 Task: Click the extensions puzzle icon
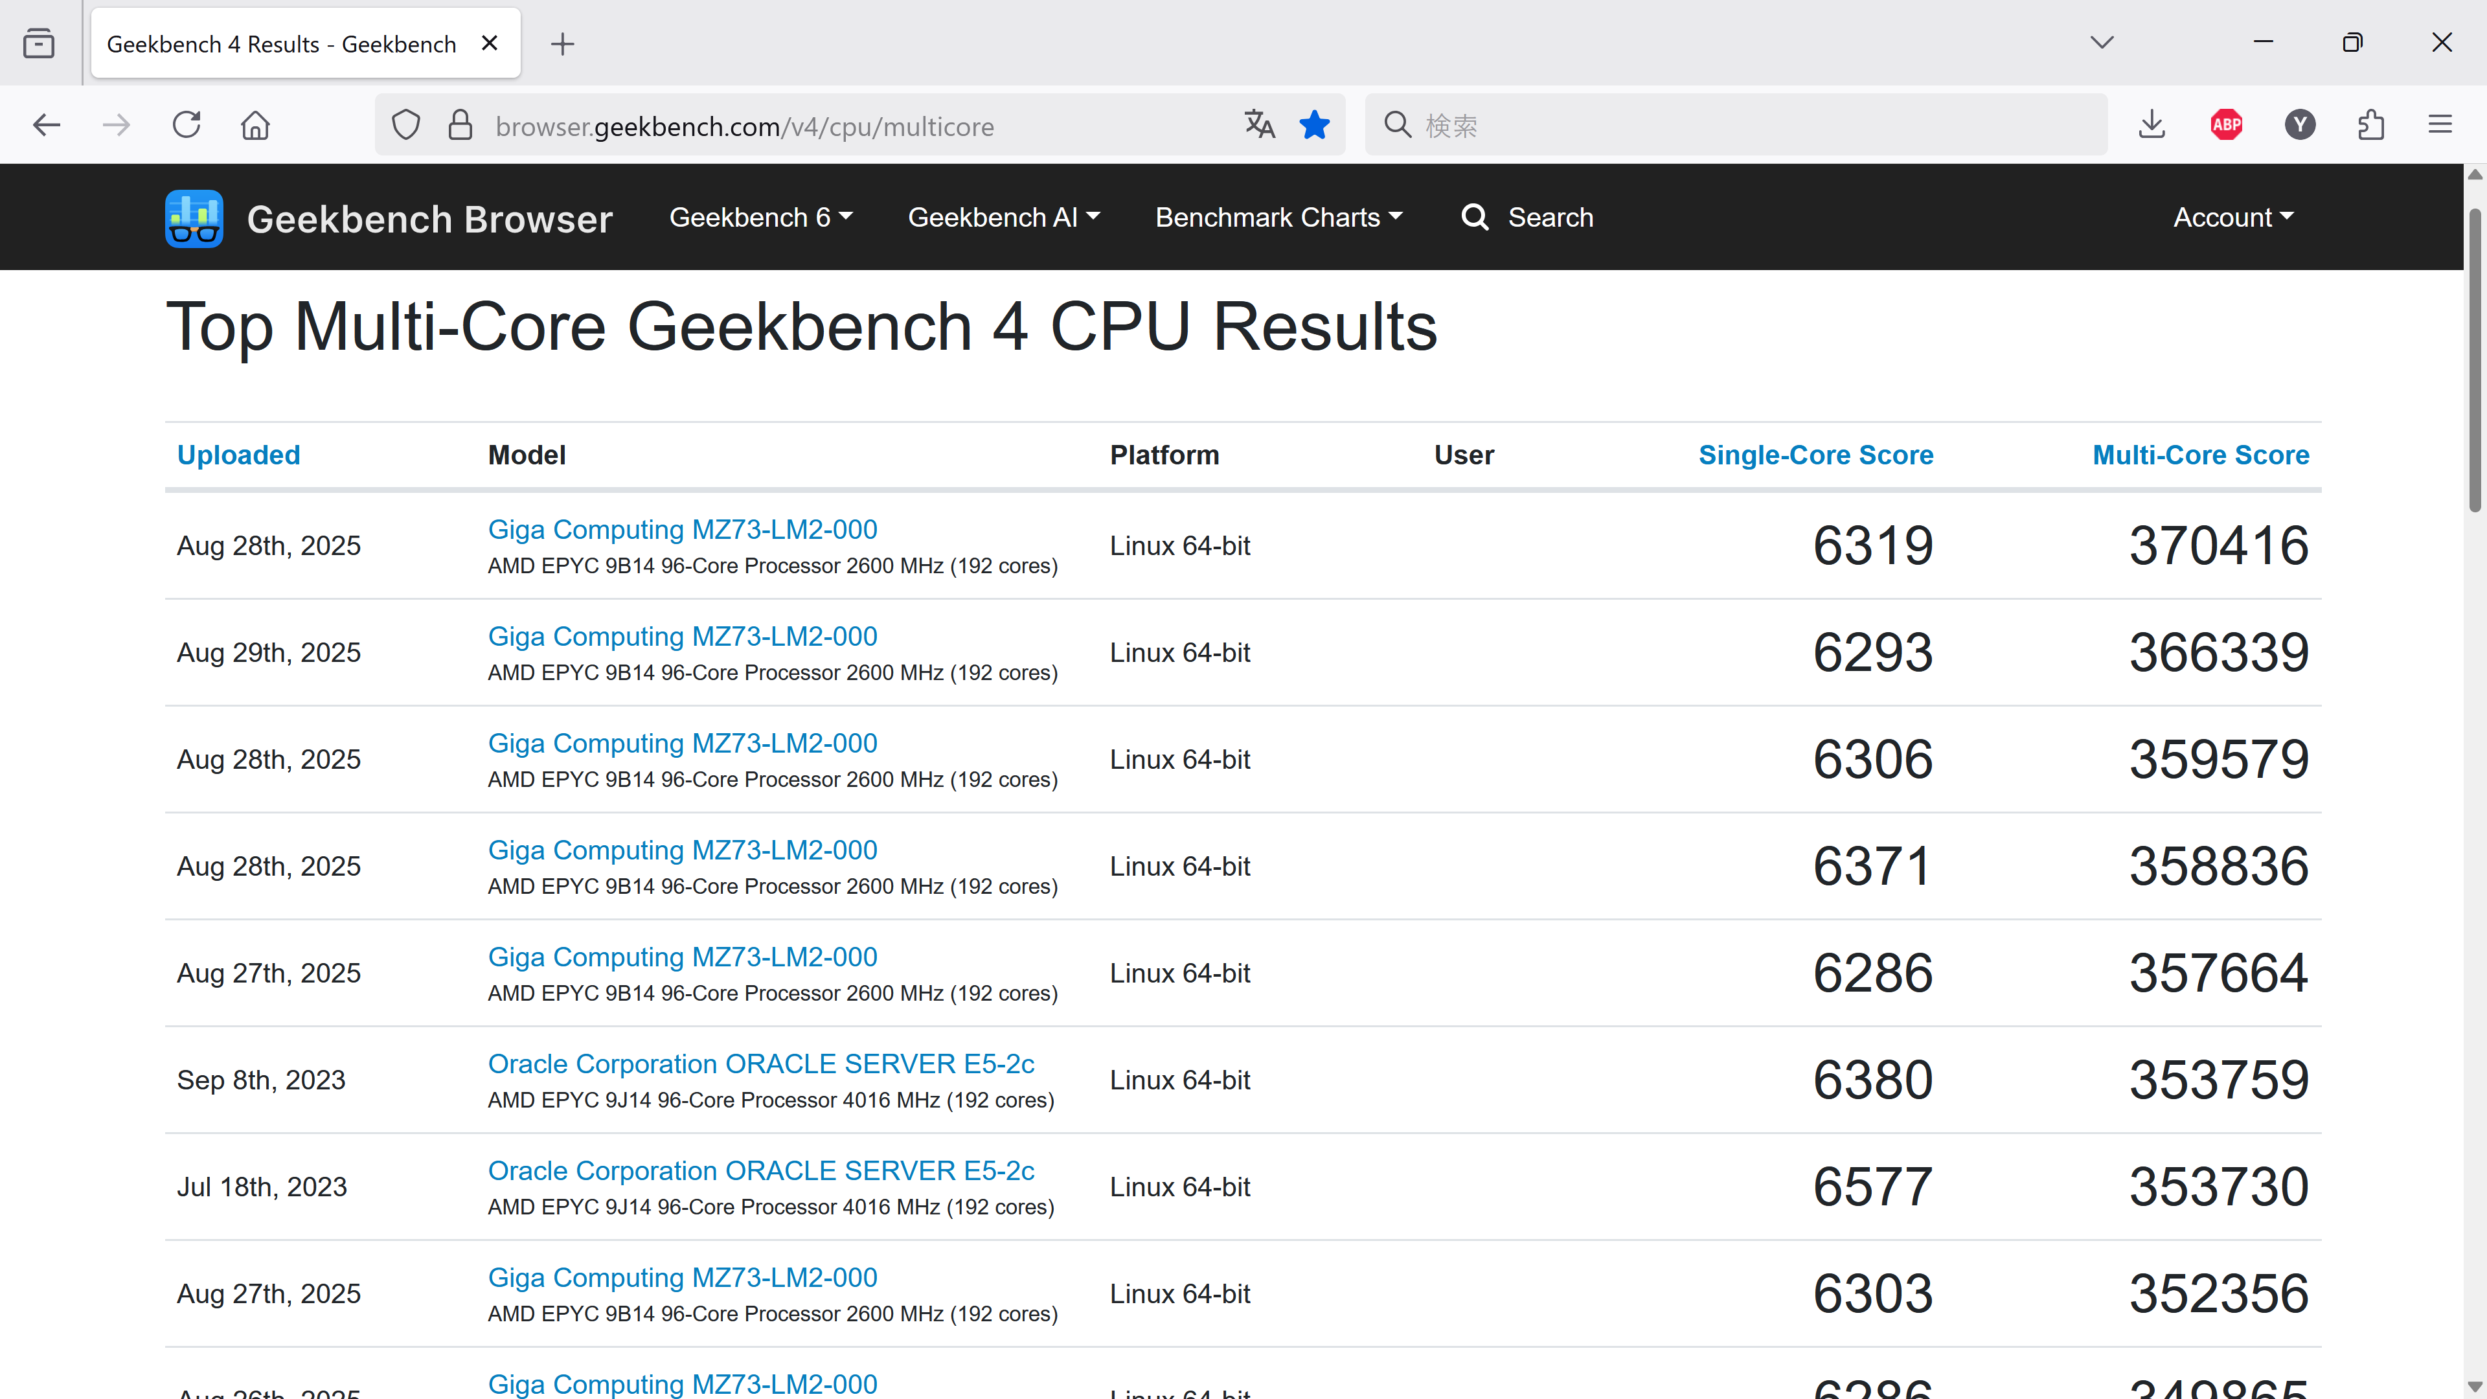(x=2371, y=126)
